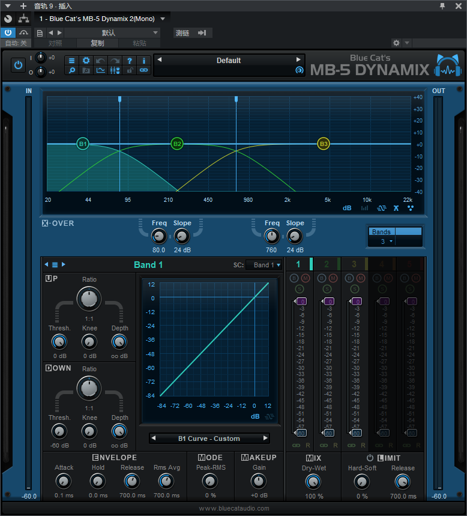Click the 测链 sidechain button

(182, 33)
